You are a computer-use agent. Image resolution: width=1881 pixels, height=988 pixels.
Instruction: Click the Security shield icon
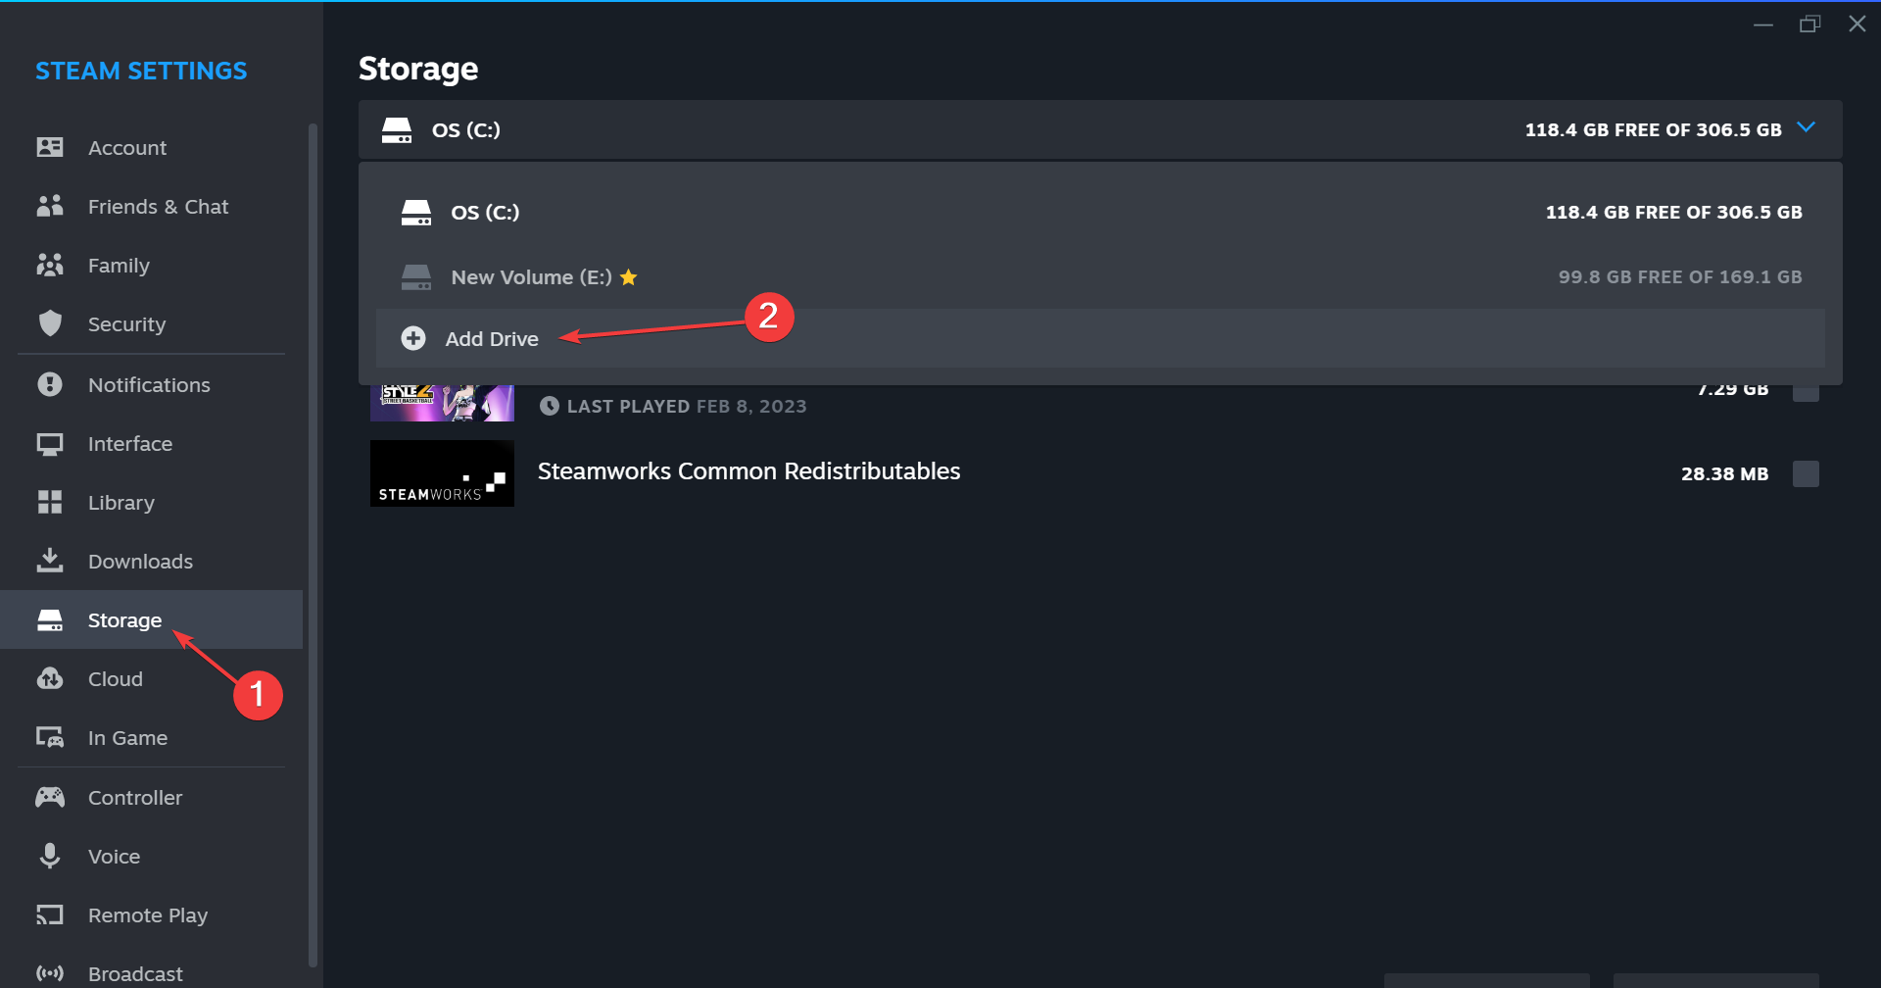click(50, 323)
